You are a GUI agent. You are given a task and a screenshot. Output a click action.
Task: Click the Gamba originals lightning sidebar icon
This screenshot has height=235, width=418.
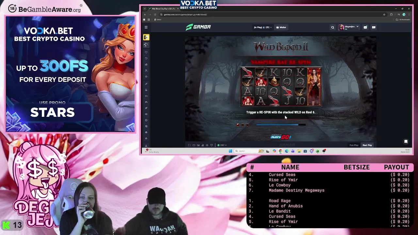(146, 84)
